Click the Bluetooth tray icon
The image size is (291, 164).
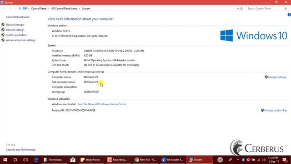pos(243,160)
